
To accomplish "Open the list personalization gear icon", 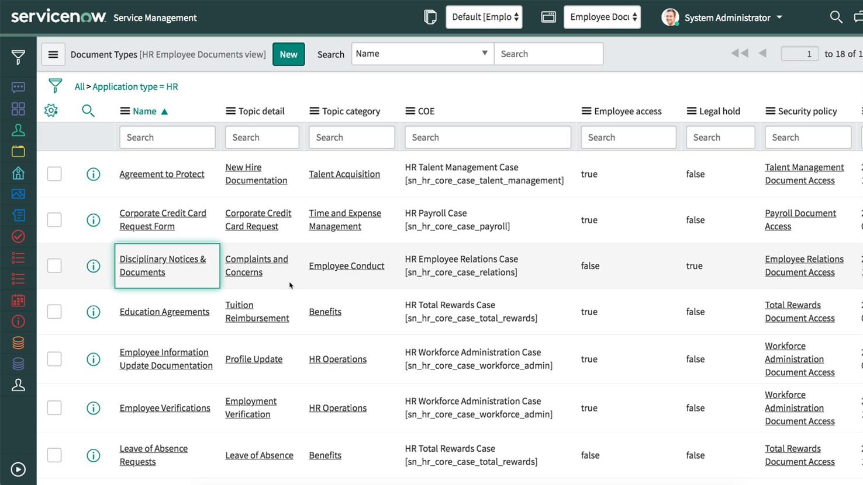I will tap(51, 110).
